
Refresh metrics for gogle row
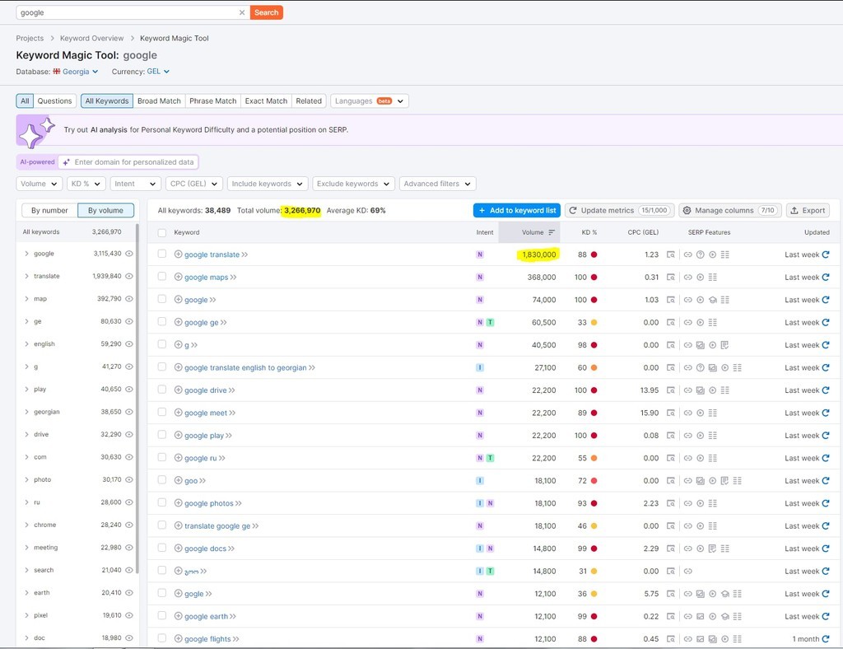825,594
